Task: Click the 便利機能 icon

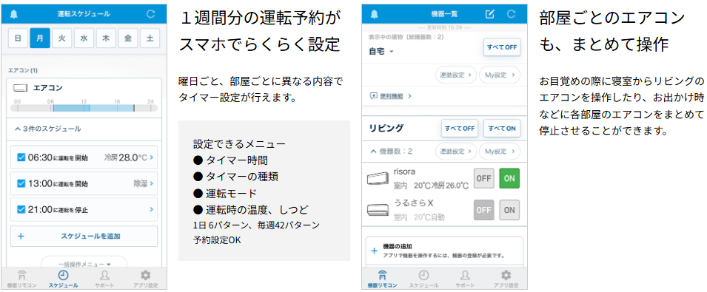Action: pos(373,96)
